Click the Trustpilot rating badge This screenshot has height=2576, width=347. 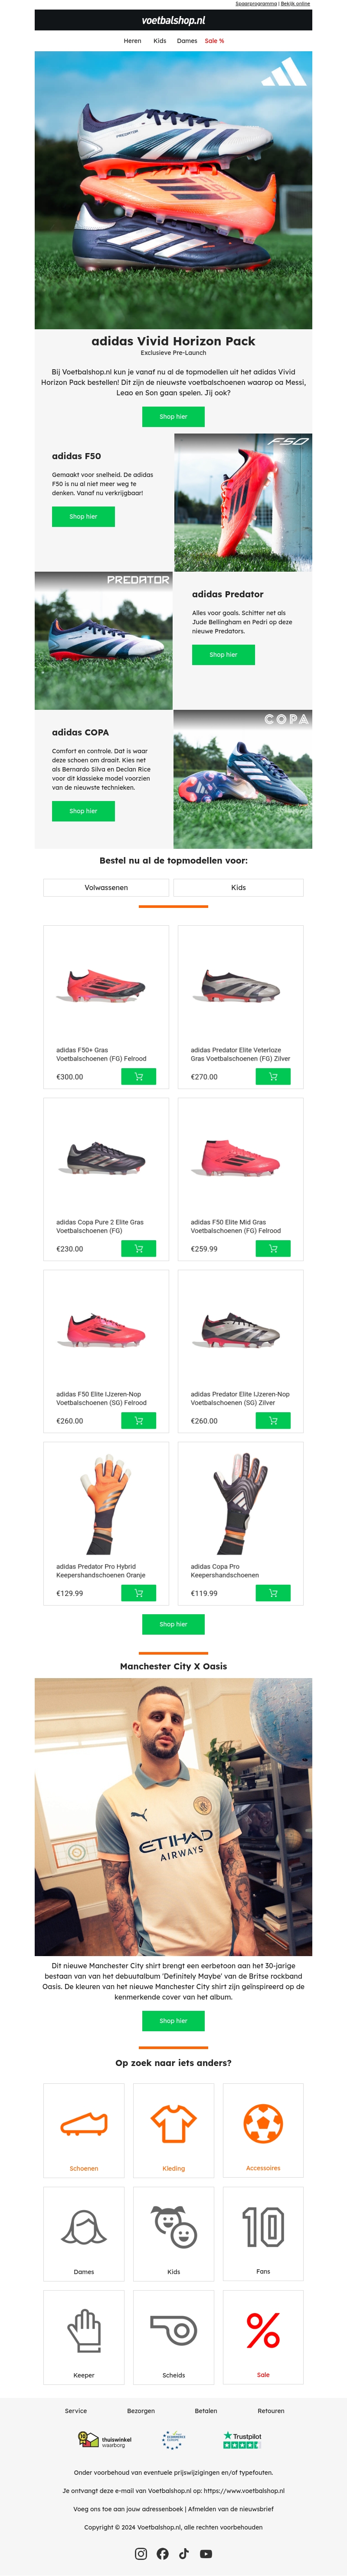tap(242, 2440)
